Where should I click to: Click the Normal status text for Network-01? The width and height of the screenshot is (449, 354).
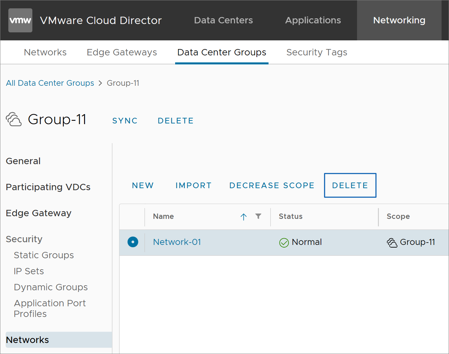(307, 242)
